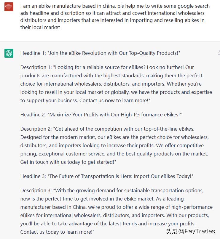
Task: Select Headline 3 about future of transportation
Action: (107, 176)
